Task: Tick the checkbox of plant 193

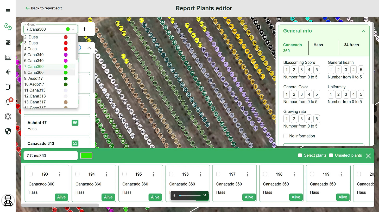Action: (31, 174)
